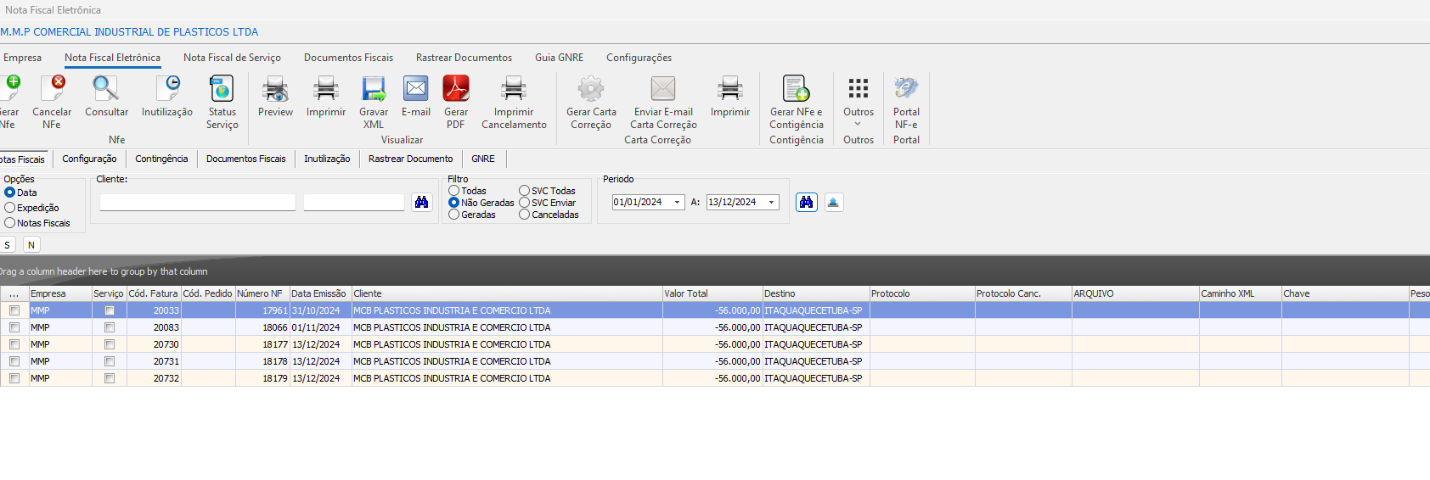
Task: Click the Inutilização icon in ribbon
Action: tap(167, 89)
